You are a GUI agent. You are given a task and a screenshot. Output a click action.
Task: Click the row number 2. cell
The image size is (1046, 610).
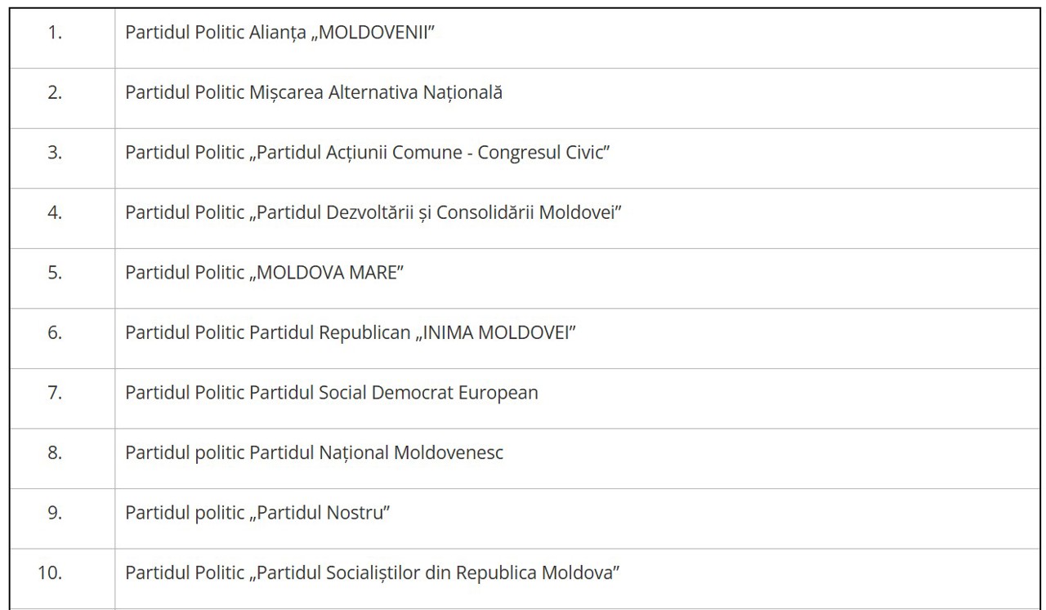tap(54, 93)
